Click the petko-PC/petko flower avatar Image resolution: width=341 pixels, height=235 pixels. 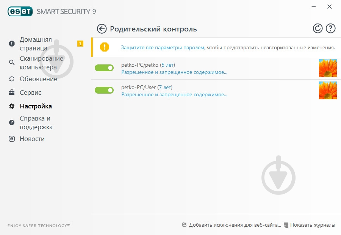(x=328, y=68)
